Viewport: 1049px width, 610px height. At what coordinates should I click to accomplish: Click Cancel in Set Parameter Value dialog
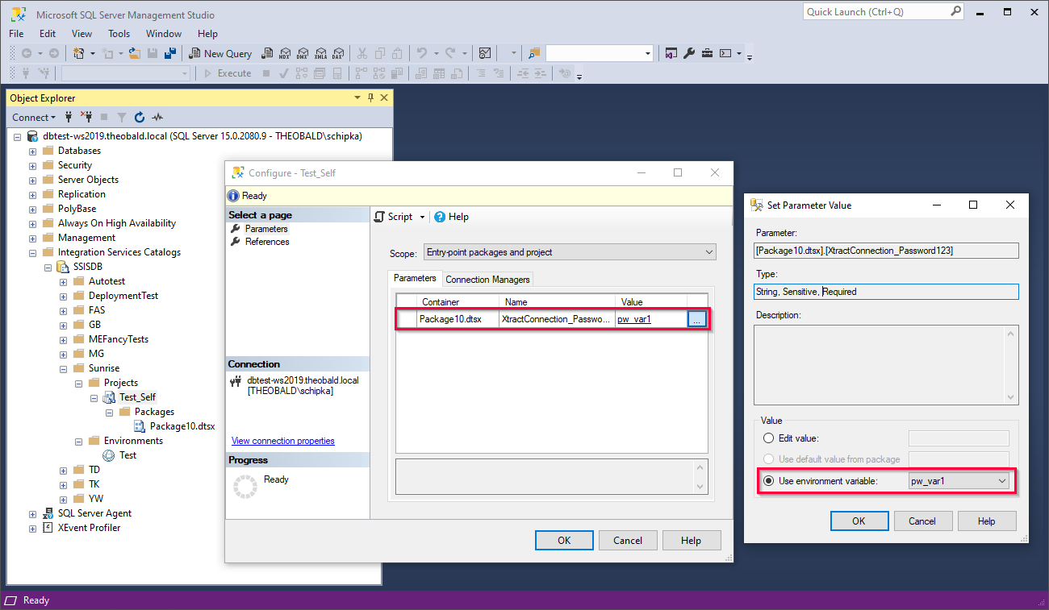click(922, 521)
